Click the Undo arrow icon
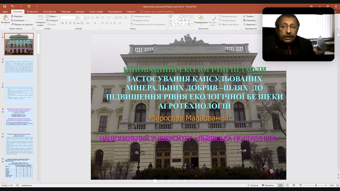The image size is (340, 191). [12, 6]
